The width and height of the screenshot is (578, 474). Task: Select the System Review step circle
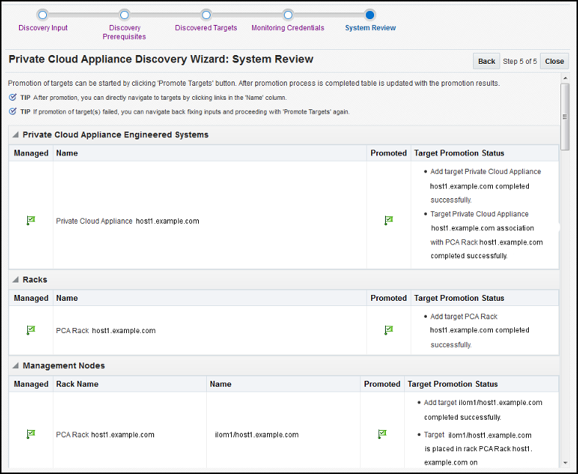370,15
